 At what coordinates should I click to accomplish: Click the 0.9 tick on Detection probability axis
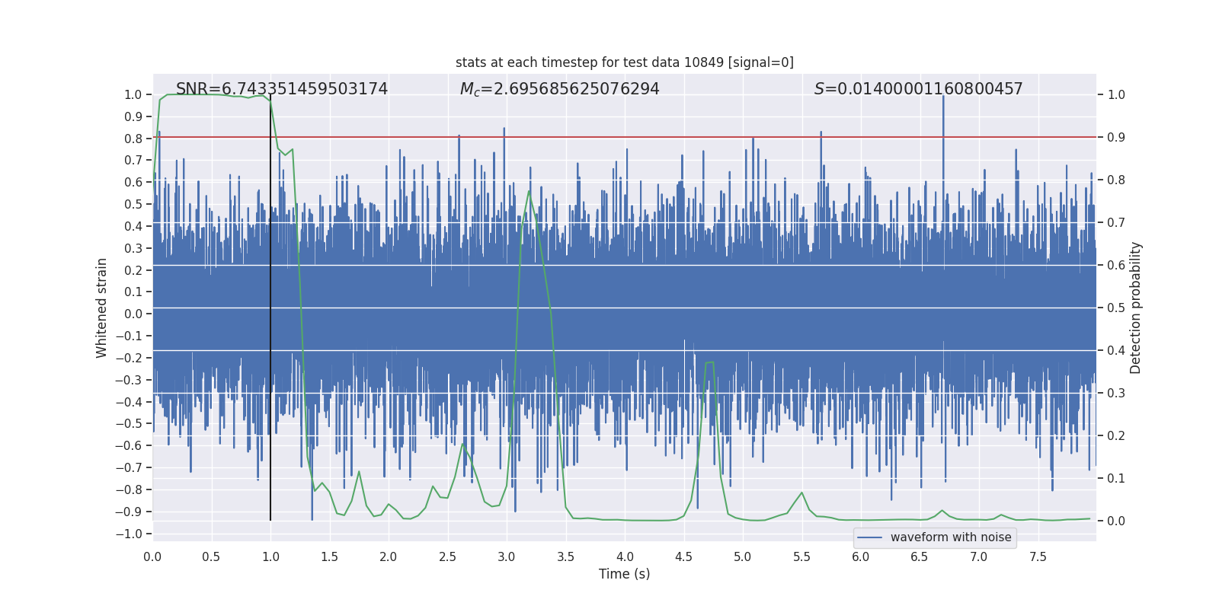1116,138
